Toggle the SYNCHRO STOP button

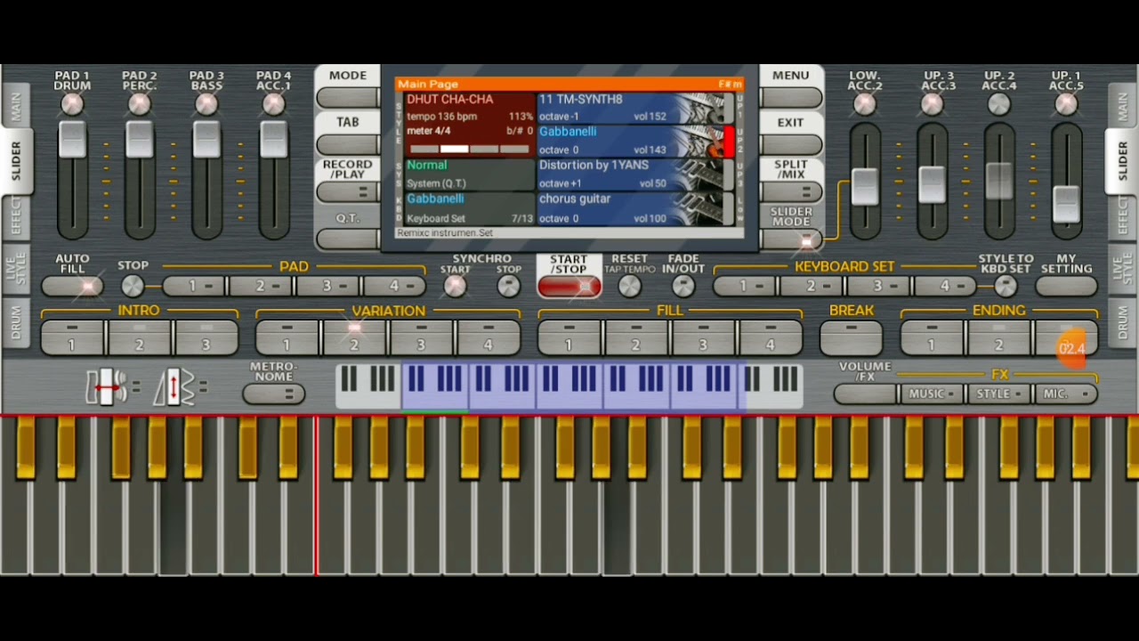click(x=509, y=286)
